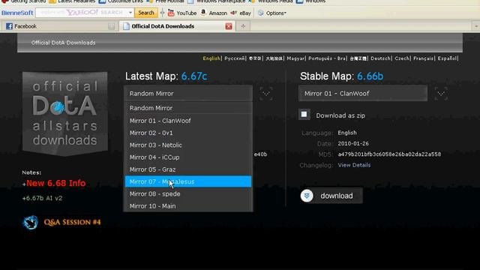Close the Official DotA Downloads tab
This screenshot has height=270, width=480.
[229, 26]
